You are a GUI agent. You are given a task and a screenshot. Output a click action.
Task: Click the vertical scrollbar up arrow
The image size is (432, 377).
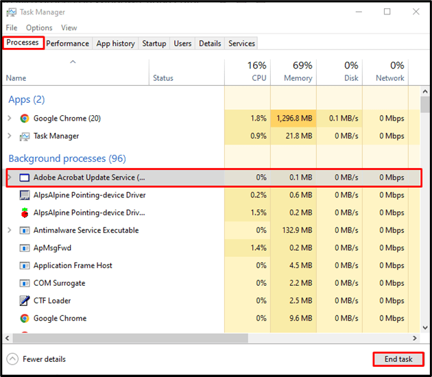(x=425, y=91)
